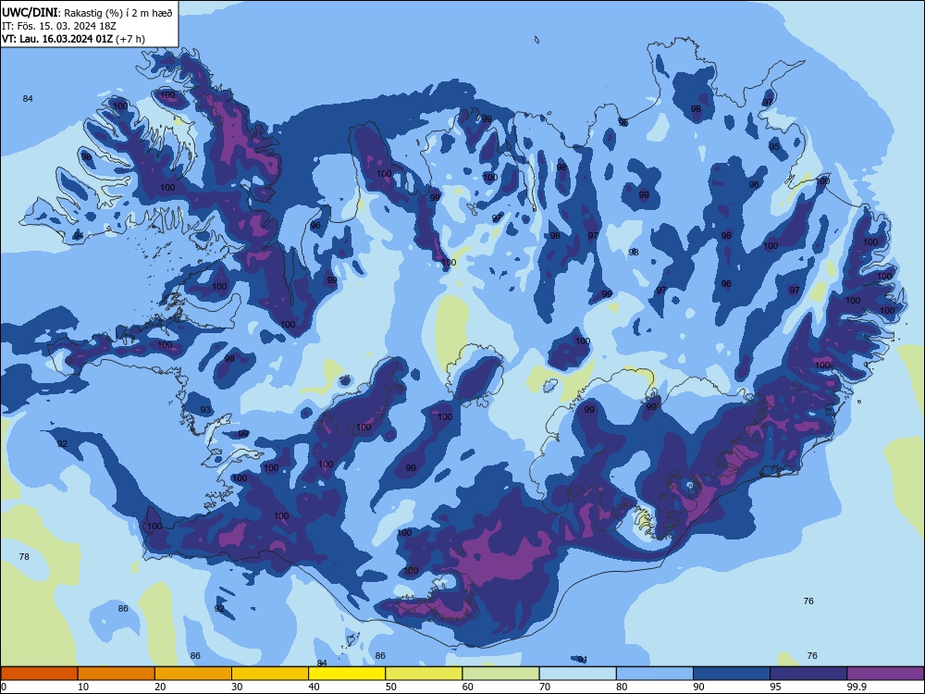Click the 10–20 orange legend swatch
Screen dimensions: 925x694
(x=117, y=674)
